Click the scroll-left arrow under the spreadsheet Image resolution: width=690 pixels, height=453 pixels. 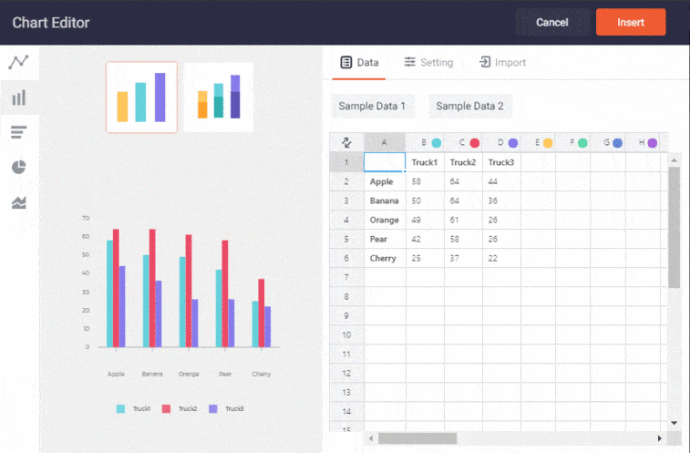371,438
